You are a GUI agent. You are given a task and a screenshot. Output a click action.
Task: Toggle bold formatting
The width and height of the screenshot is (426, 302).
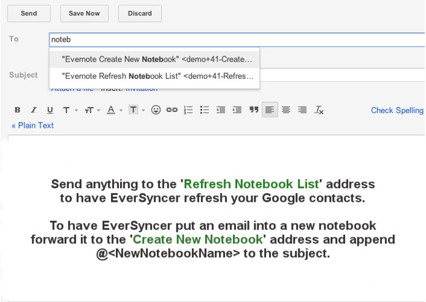(17, 109)
